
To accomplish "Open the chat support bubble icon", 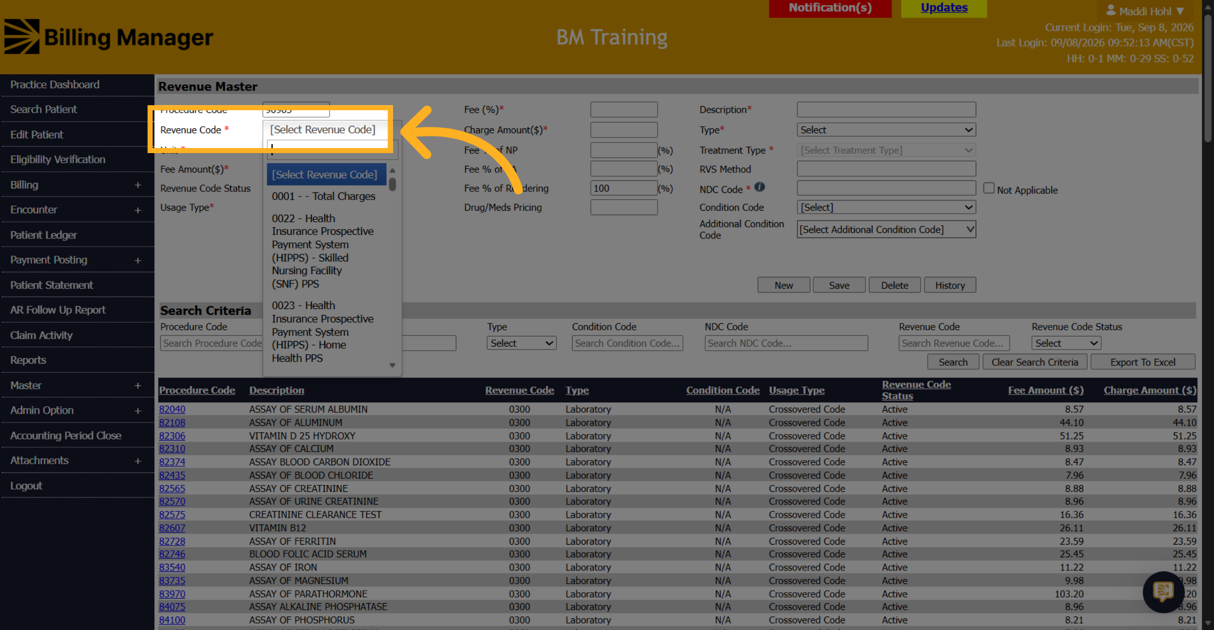I will 1163,592.
